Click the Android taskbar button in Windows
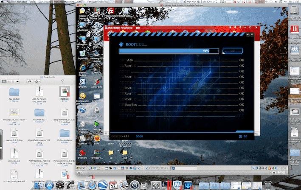Viewport: 301px width, 190px height. pyautogui.click(x=157, y=168)
